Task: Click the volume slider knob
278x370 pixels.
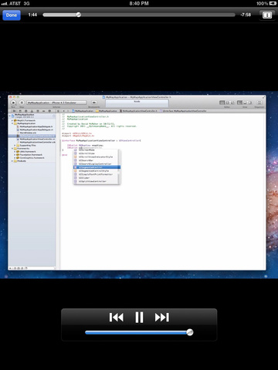Action: click(x=190, y=332)
